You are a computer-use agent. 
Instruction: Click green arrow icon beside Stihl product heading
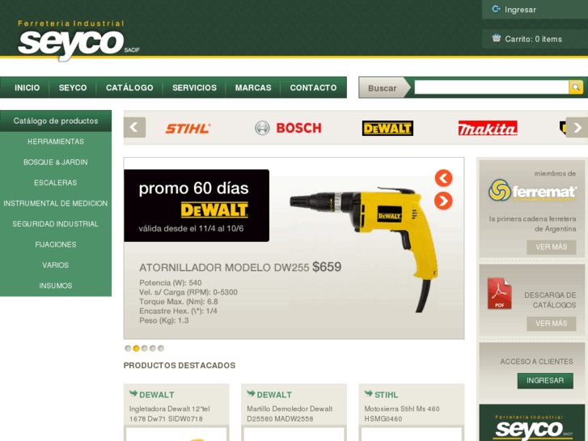click(x=368, y=393)
